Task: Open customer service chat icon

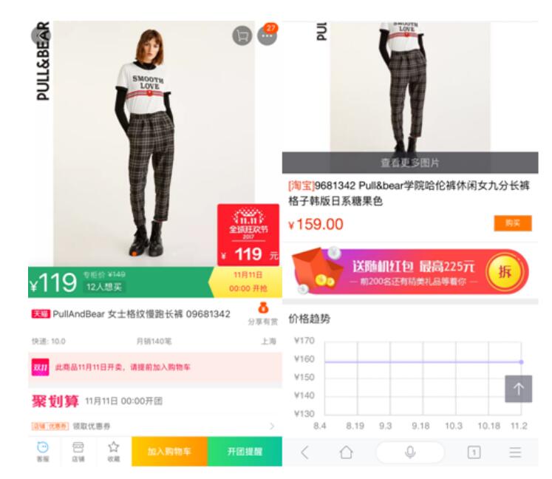Action: coord(43,451)
